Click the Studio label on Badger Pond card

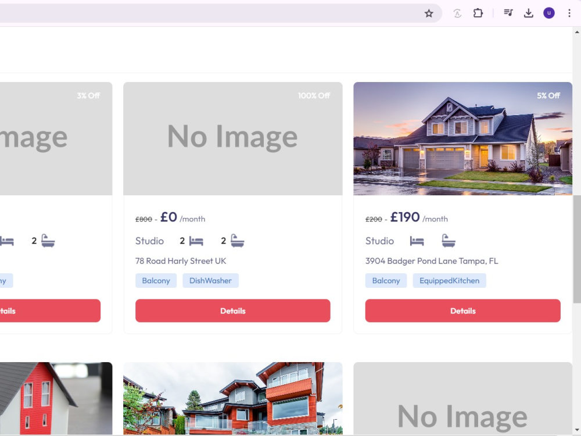point(379,241)
